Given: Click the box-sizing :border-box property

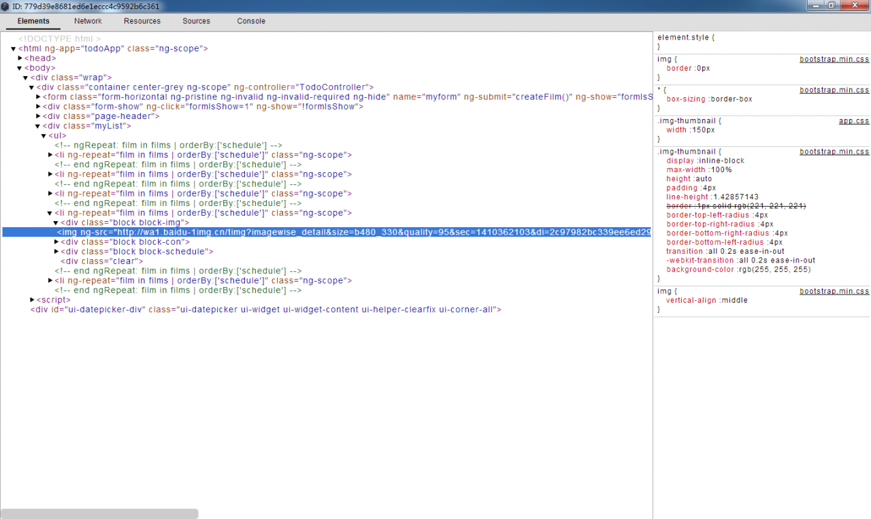Looking at the screenshot, I should pos(709,99).
